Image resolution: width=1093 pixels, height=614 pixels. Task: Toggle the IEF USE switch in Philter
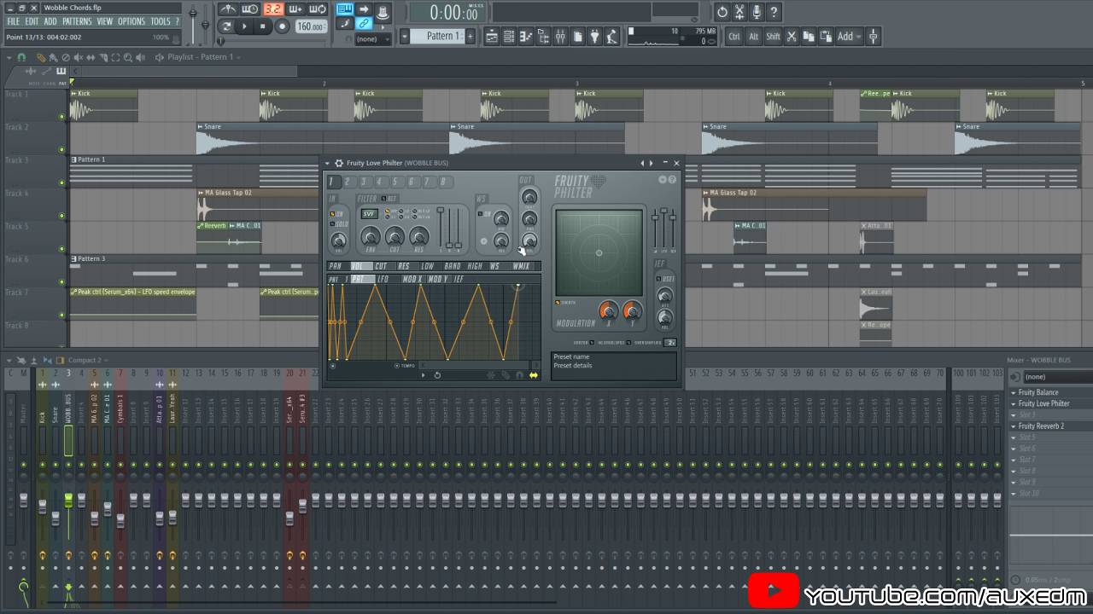click(658, 279)
